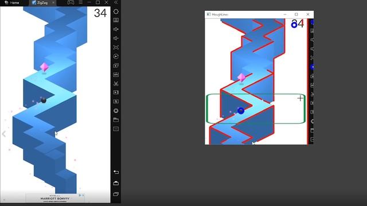Switch to Home tab
Viewport: 367px width, 206px height.
coord(12,2)
